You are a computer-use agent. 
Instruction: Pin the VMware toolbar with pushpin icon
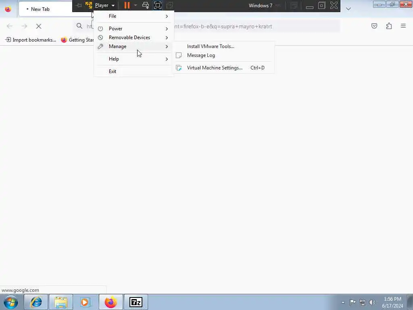[78, 5]
